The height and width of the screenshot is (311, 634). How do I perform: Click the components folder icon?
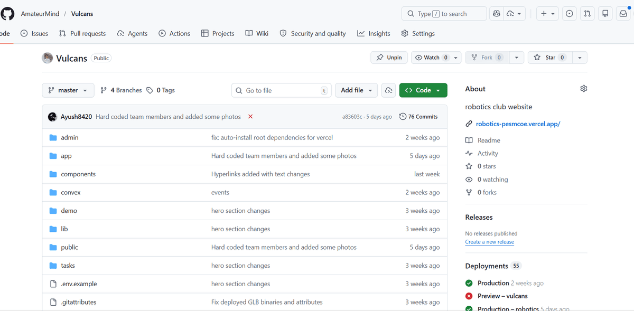(x=53, y=174)
